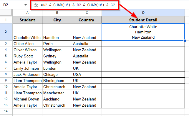Select row 13 header
Image resolution: width=189 pixels, height=116 pixels.
pyautogui.click(x=6, y=105)
